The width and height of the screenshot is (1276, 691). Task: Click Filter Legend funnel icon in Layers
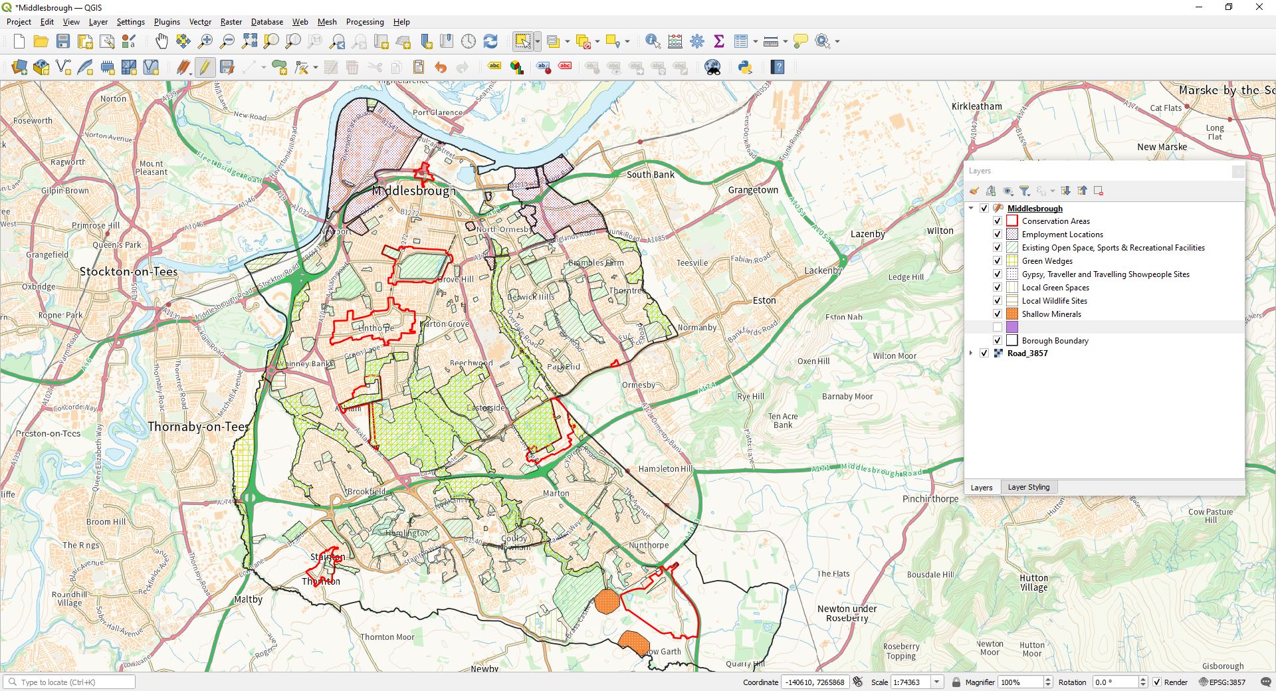[x=1024, y=191]
